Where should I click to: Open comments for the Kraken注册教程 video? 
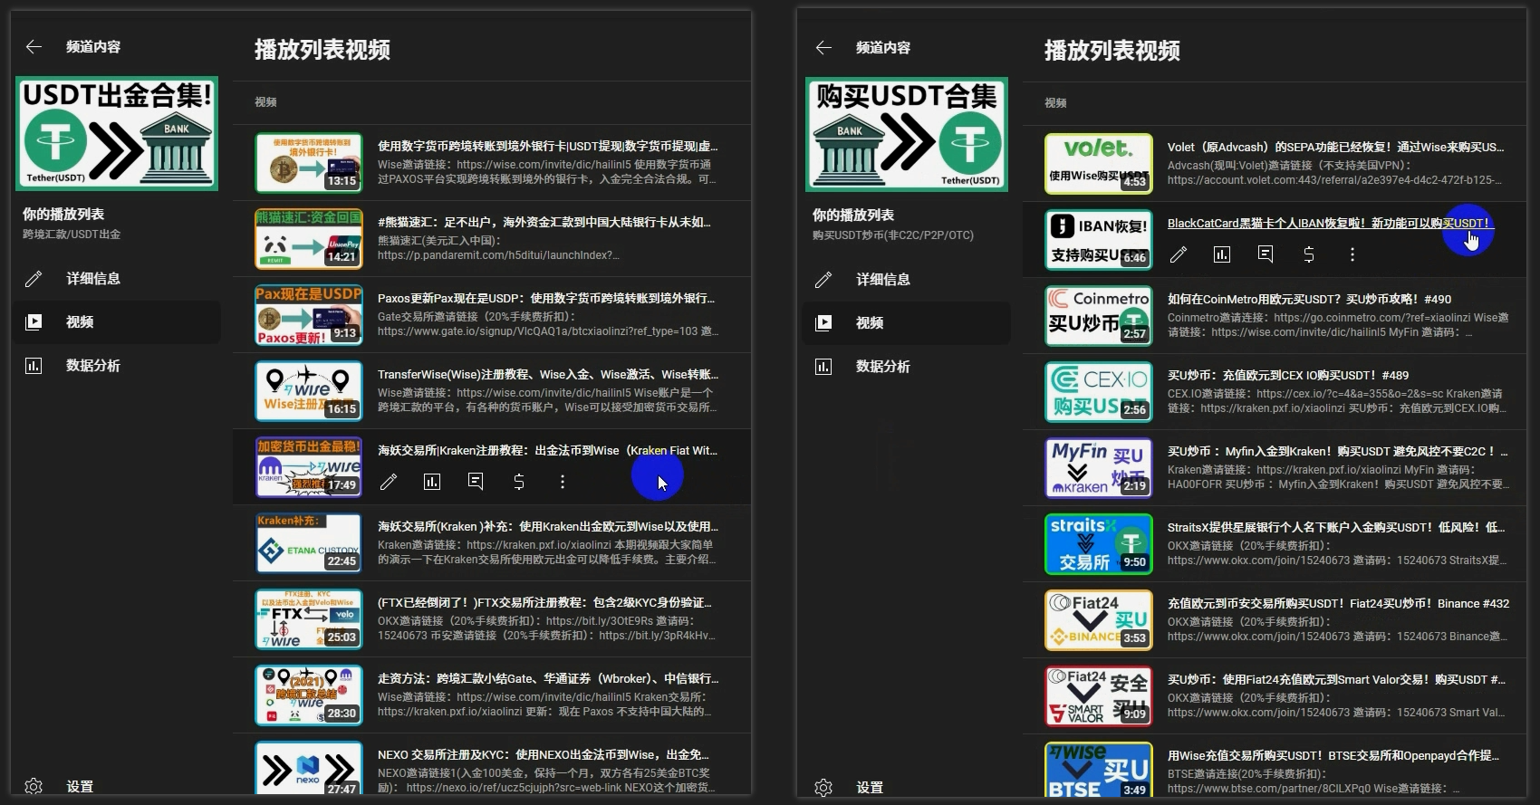click(476, 482)
